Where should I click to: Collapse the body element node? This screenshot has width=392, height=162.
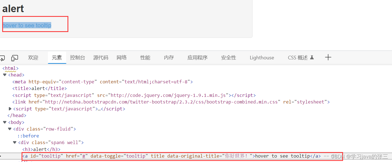coord(5,122)
